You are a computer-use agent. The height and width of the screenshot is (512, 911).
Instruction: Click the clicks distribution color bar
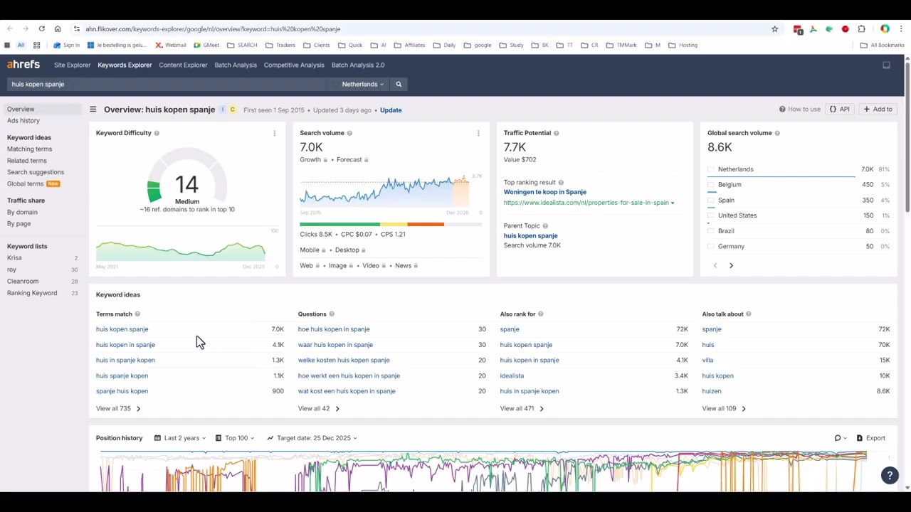391,225
